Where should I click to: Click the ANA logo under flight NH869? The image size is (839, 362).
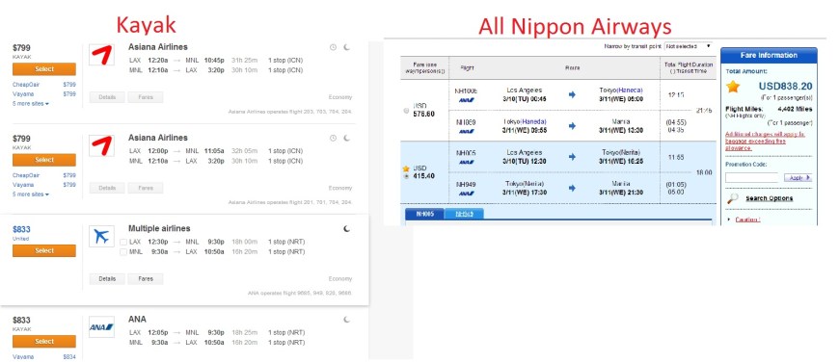click(466, 131)
